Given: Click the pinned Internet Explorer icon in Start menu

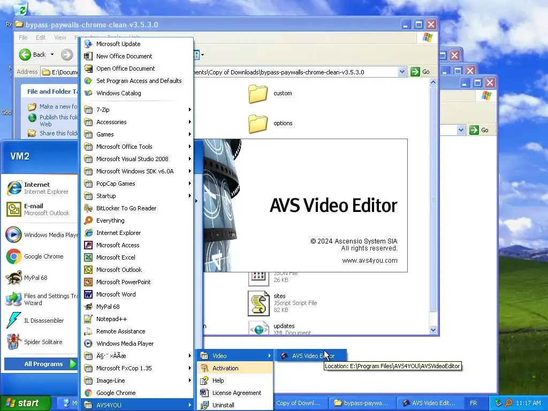Looking at the screenshot, I should click(x=14, y=188).
